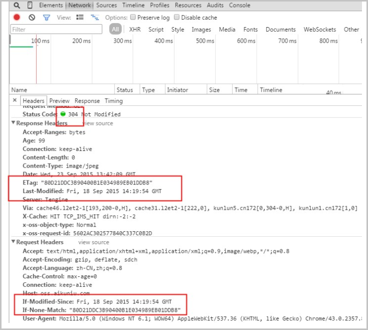
Task: Switch to small request rows view
Action: [x=95, y=18]
